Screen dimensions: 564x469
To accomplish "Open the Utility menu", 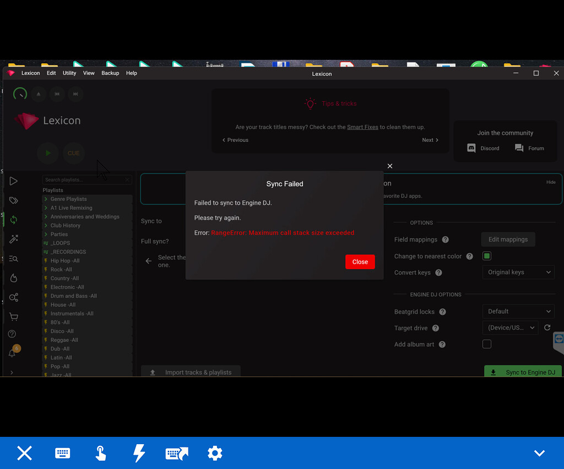I will point(69,73).
